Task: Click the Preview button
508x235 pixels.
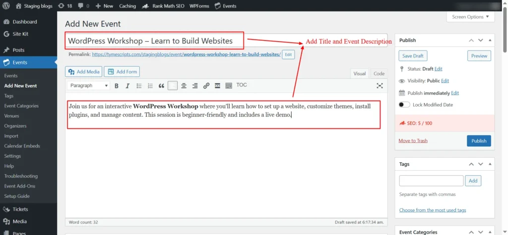Action: coord(479,55)
